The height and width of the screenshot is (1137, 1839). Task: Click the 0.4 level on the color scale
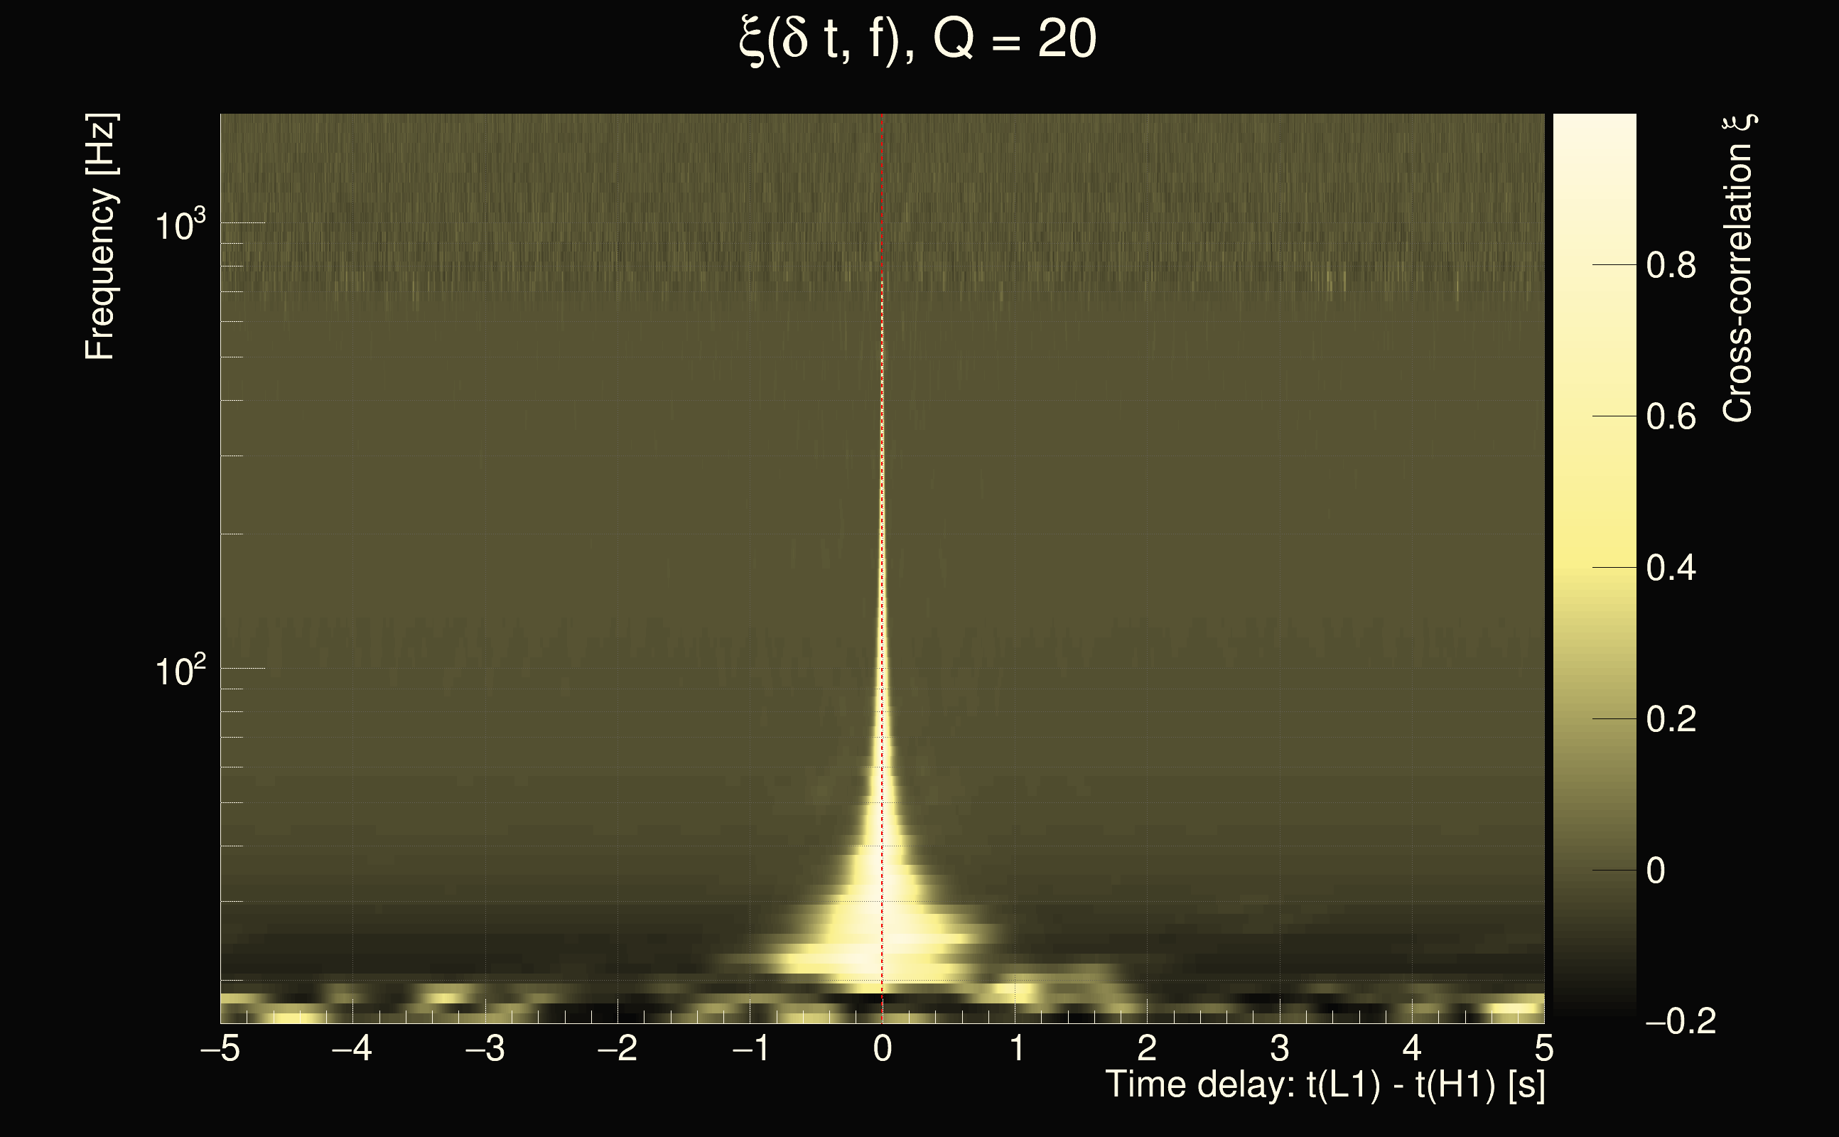pyautogui.click(x=1670, y=568)
